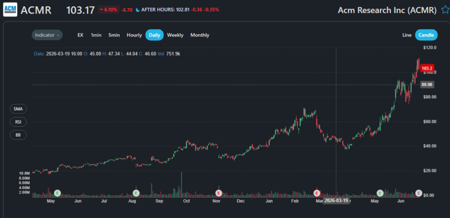Screen dimensions: 450x218
Task: Click the high value H: 47.34
Action: coord(111,54)
